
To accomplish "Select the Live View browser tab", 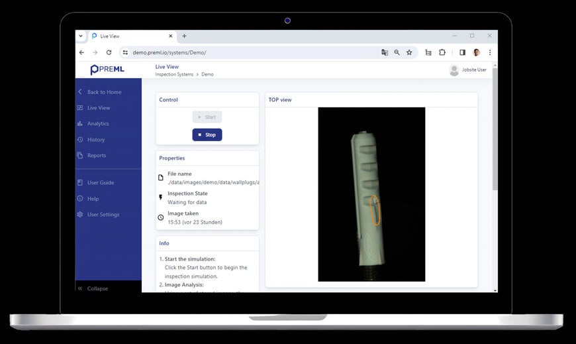I will coord(132,36).
